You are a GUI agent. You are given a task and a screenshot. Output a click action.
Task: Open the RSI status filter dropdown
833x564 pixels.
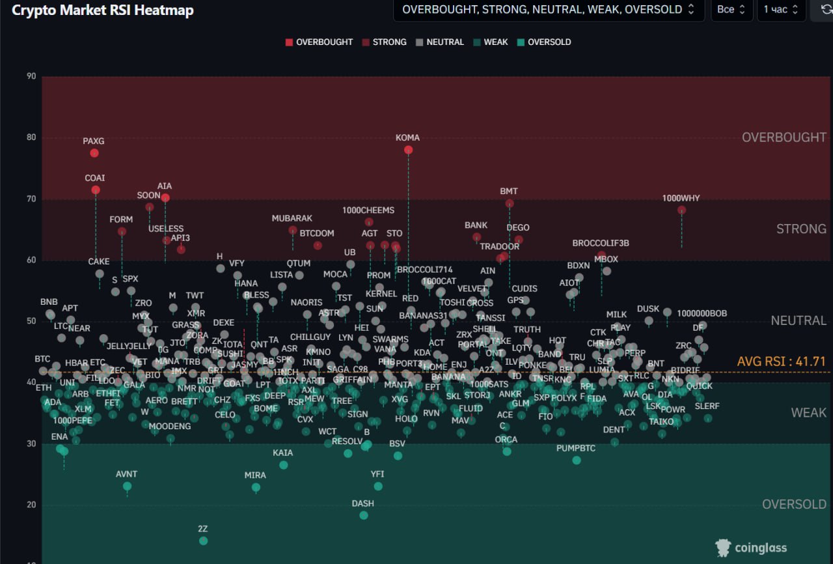tap(549, 10)
